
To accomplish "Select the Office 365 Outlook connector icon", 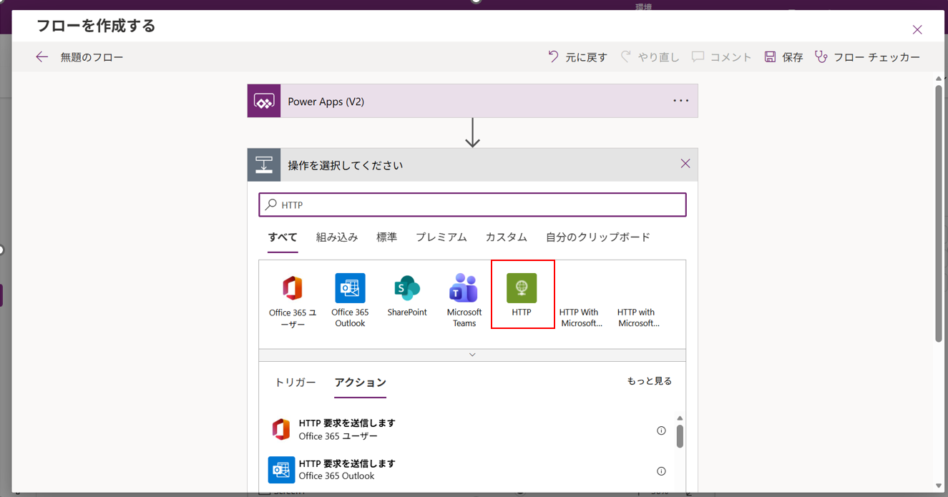I will click(350, 288).
